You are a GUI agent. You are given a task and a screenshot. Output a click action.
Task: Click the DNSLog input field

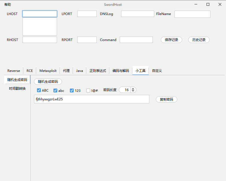pyautogui.click(x=138, y=14)
